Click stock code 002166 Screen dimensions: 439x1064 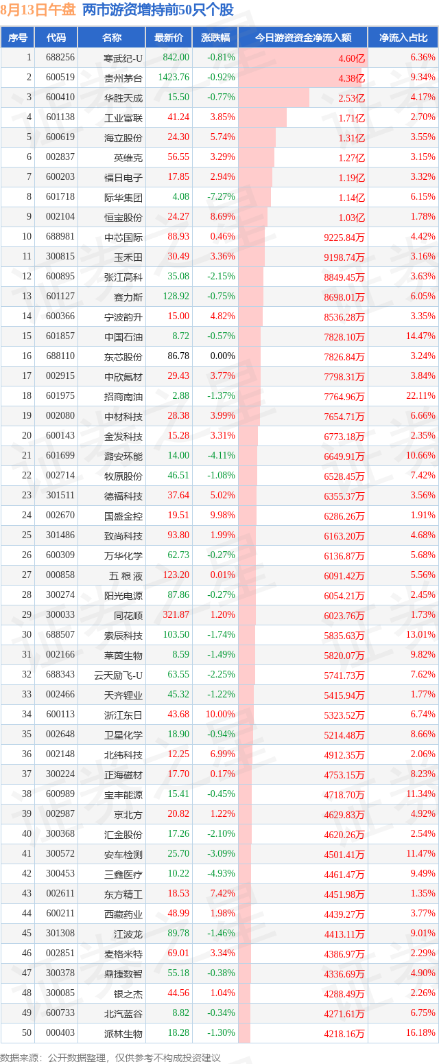pos(61,655)
